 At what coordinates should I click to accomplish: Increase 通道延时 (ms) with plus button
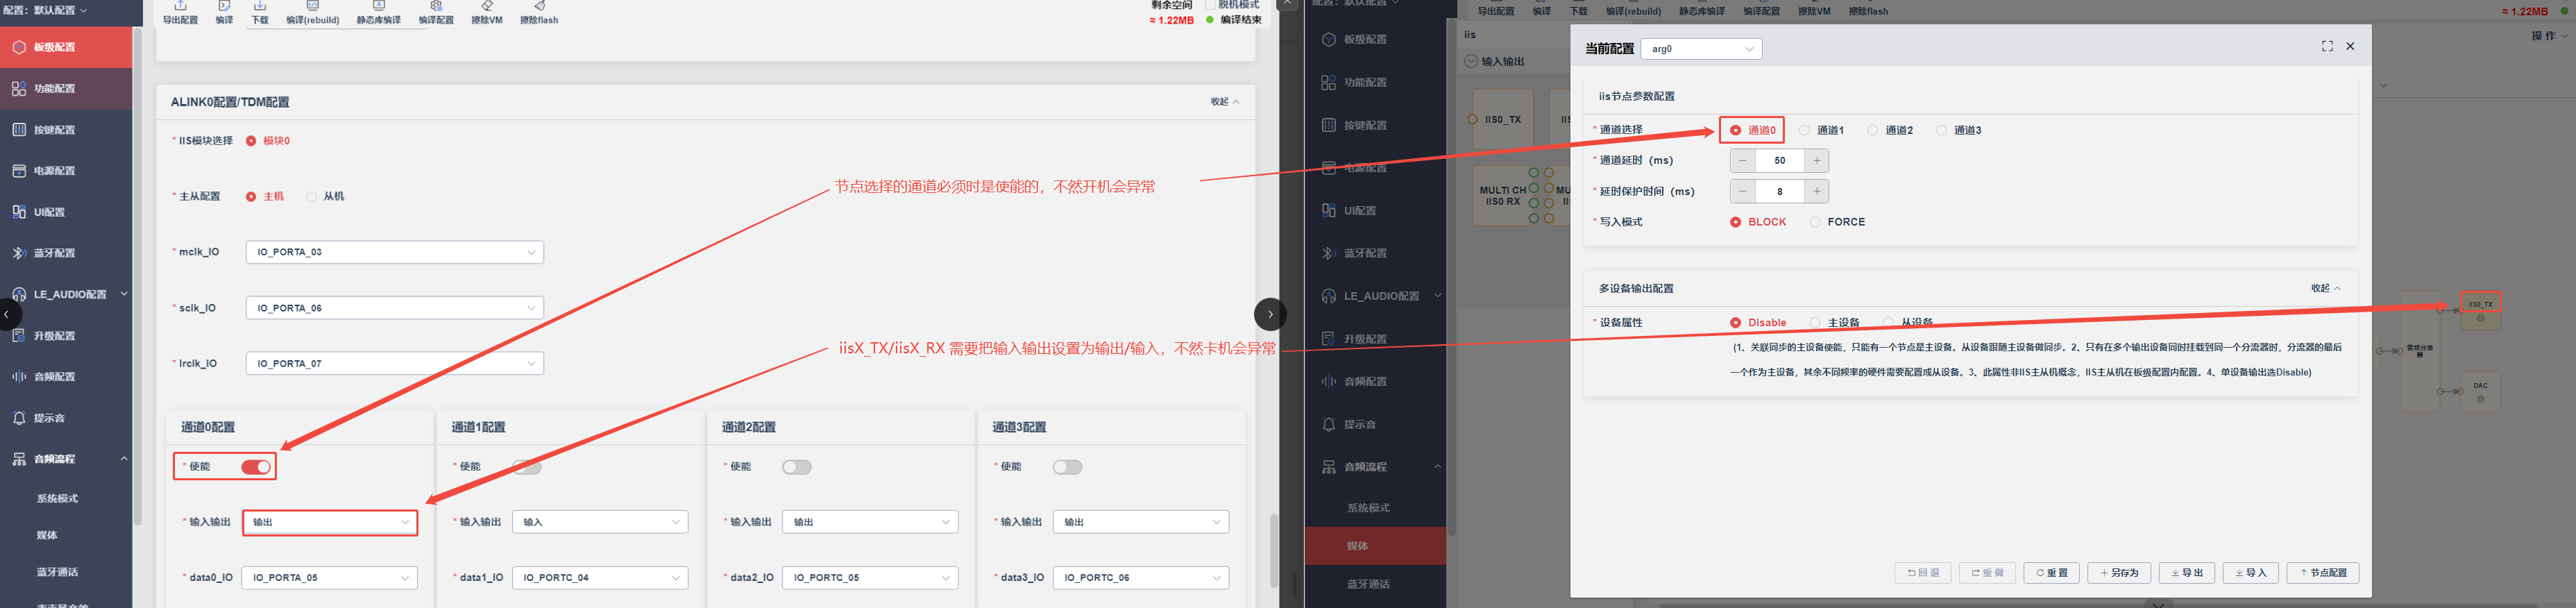1817,161
